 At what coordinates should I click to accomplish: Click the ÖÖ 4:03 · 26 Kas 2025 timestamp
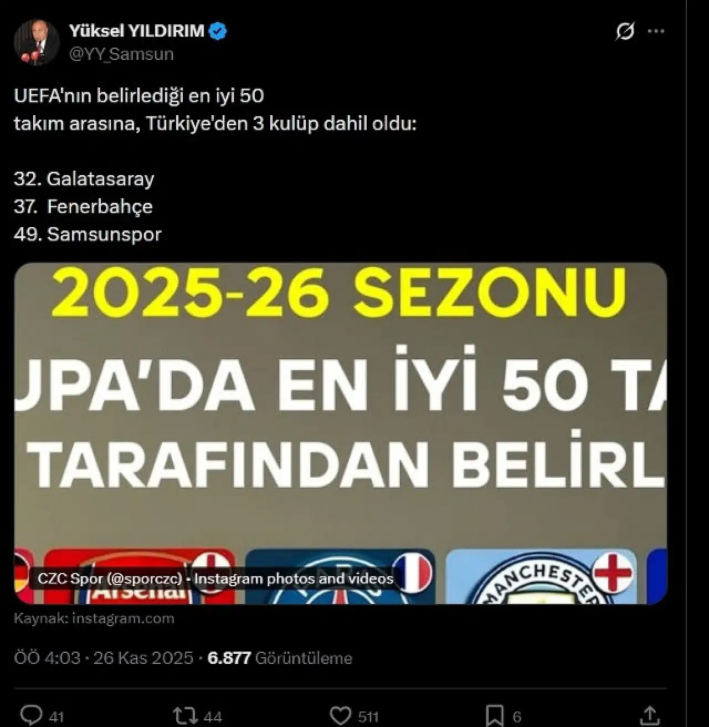104,658
